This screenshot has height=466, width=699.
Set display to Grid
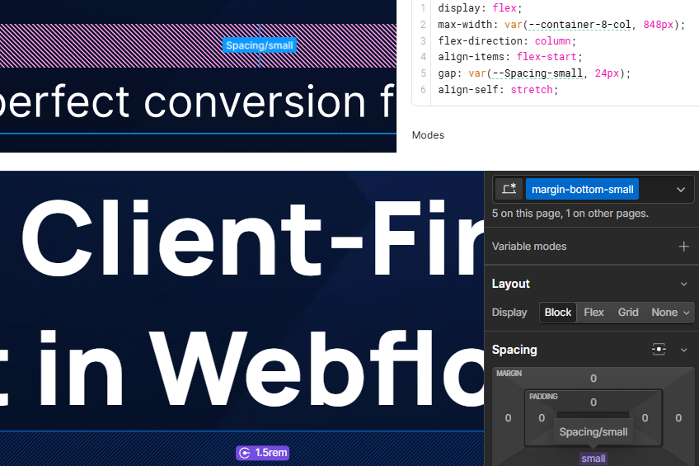click(627, 312)
